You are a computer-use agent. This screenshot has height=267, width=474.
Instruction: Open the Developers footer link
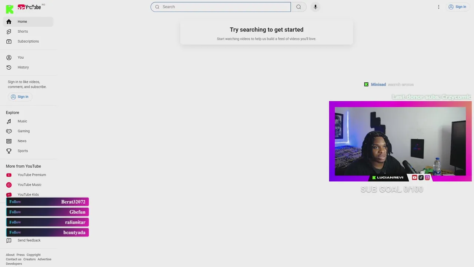click(14, 264)
